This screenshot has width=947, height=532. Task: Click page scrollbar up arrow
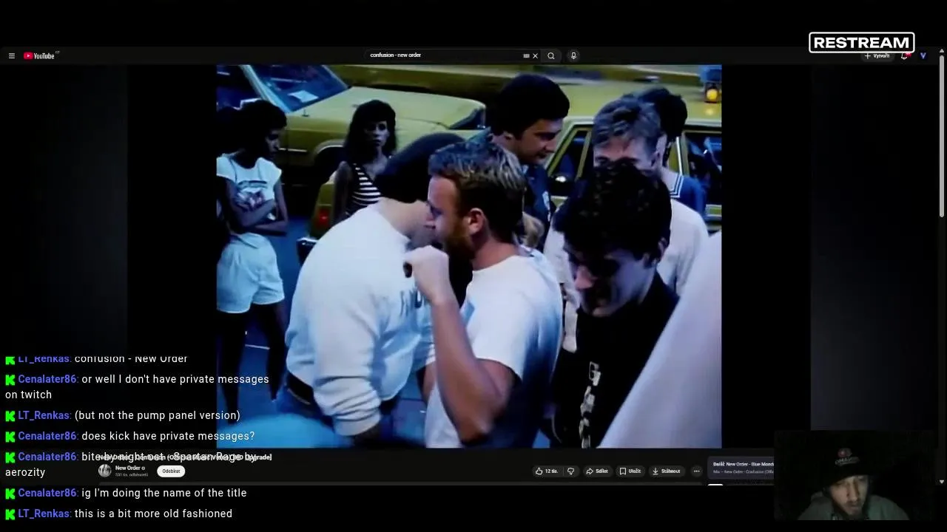pyautogui.click(x=941, y=52)
